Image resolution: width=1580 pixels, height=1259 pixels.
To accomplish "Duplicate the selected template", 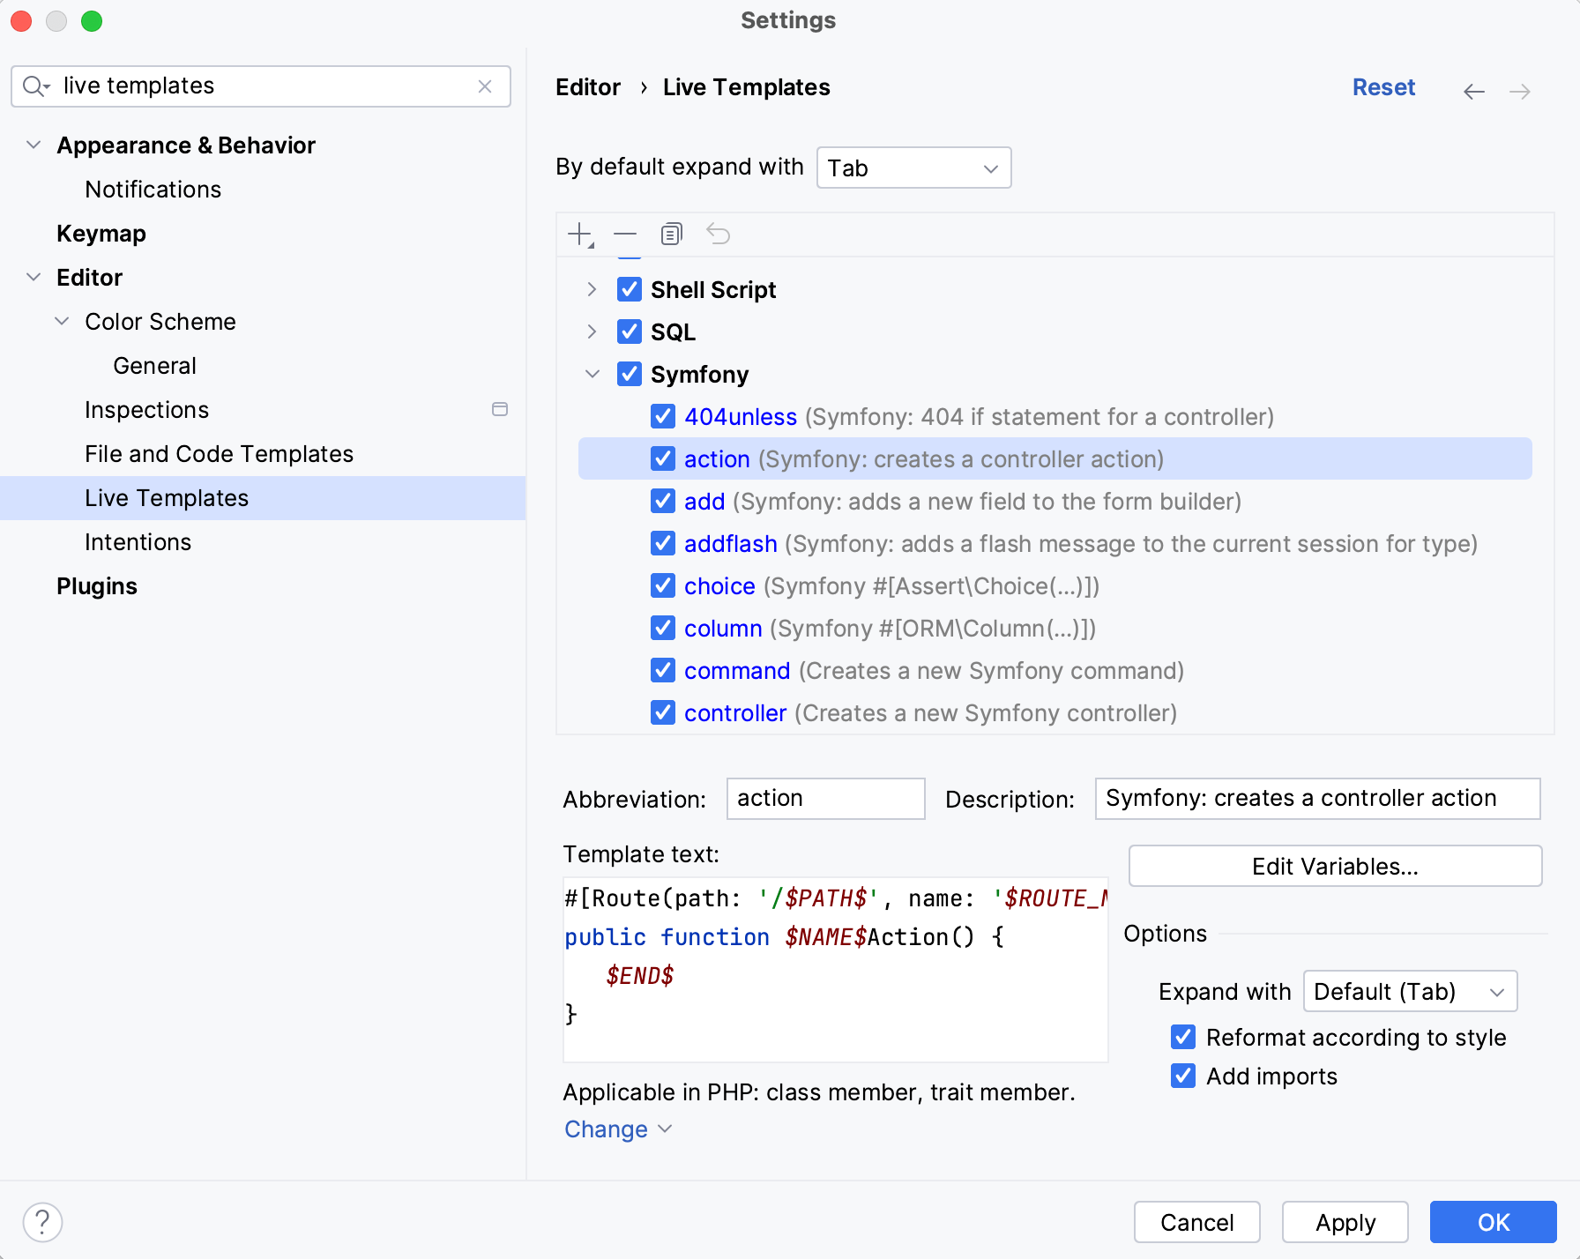I will click(x=671, y=234).
